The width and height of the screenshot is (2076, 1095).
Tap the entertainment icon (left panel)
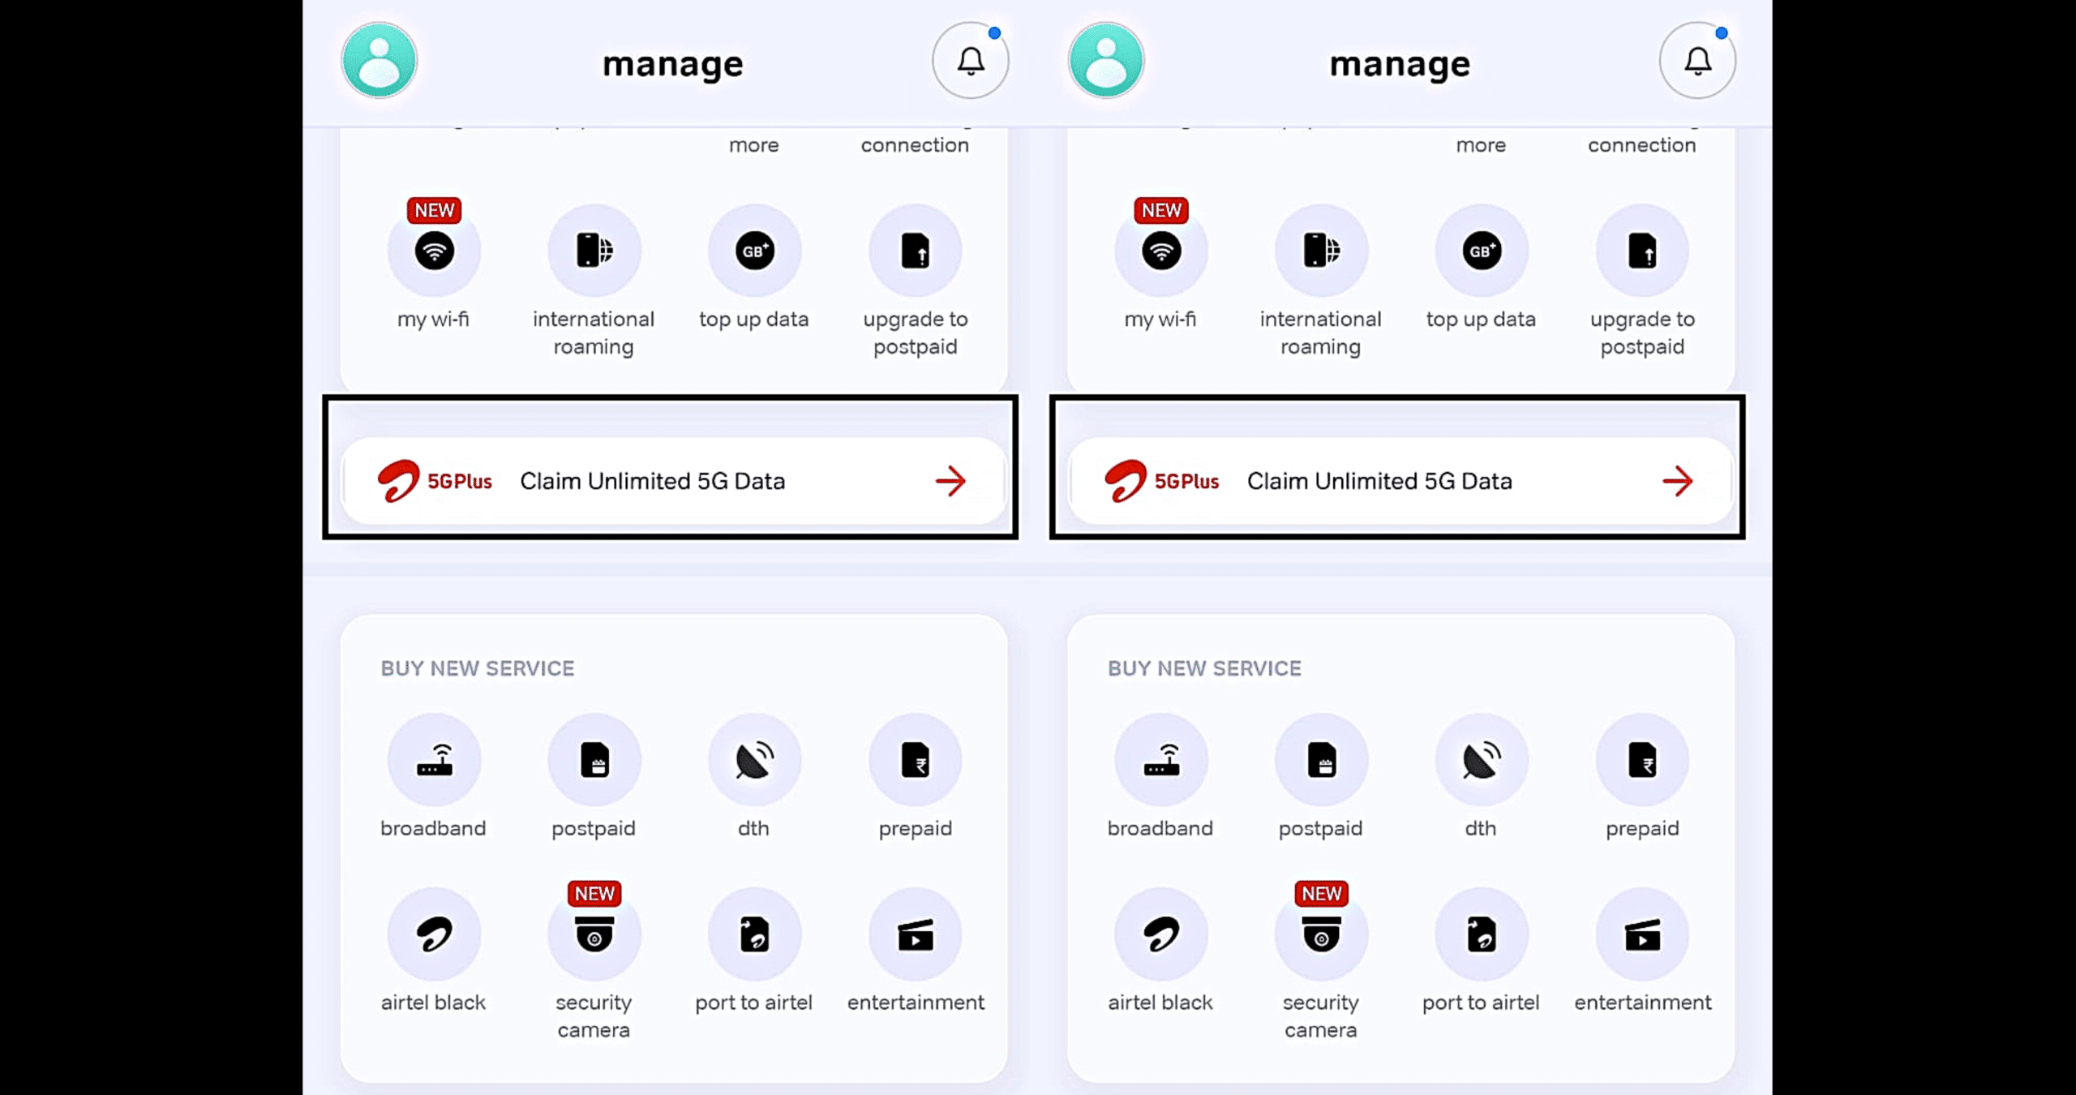pyautogui.click(x=915, y=936)
